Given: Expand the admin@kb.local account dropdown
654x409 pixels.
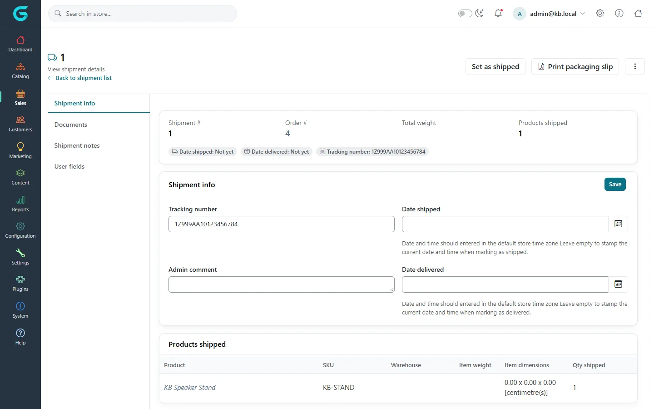Looking at the screenshot, I should tap(550, 14).
